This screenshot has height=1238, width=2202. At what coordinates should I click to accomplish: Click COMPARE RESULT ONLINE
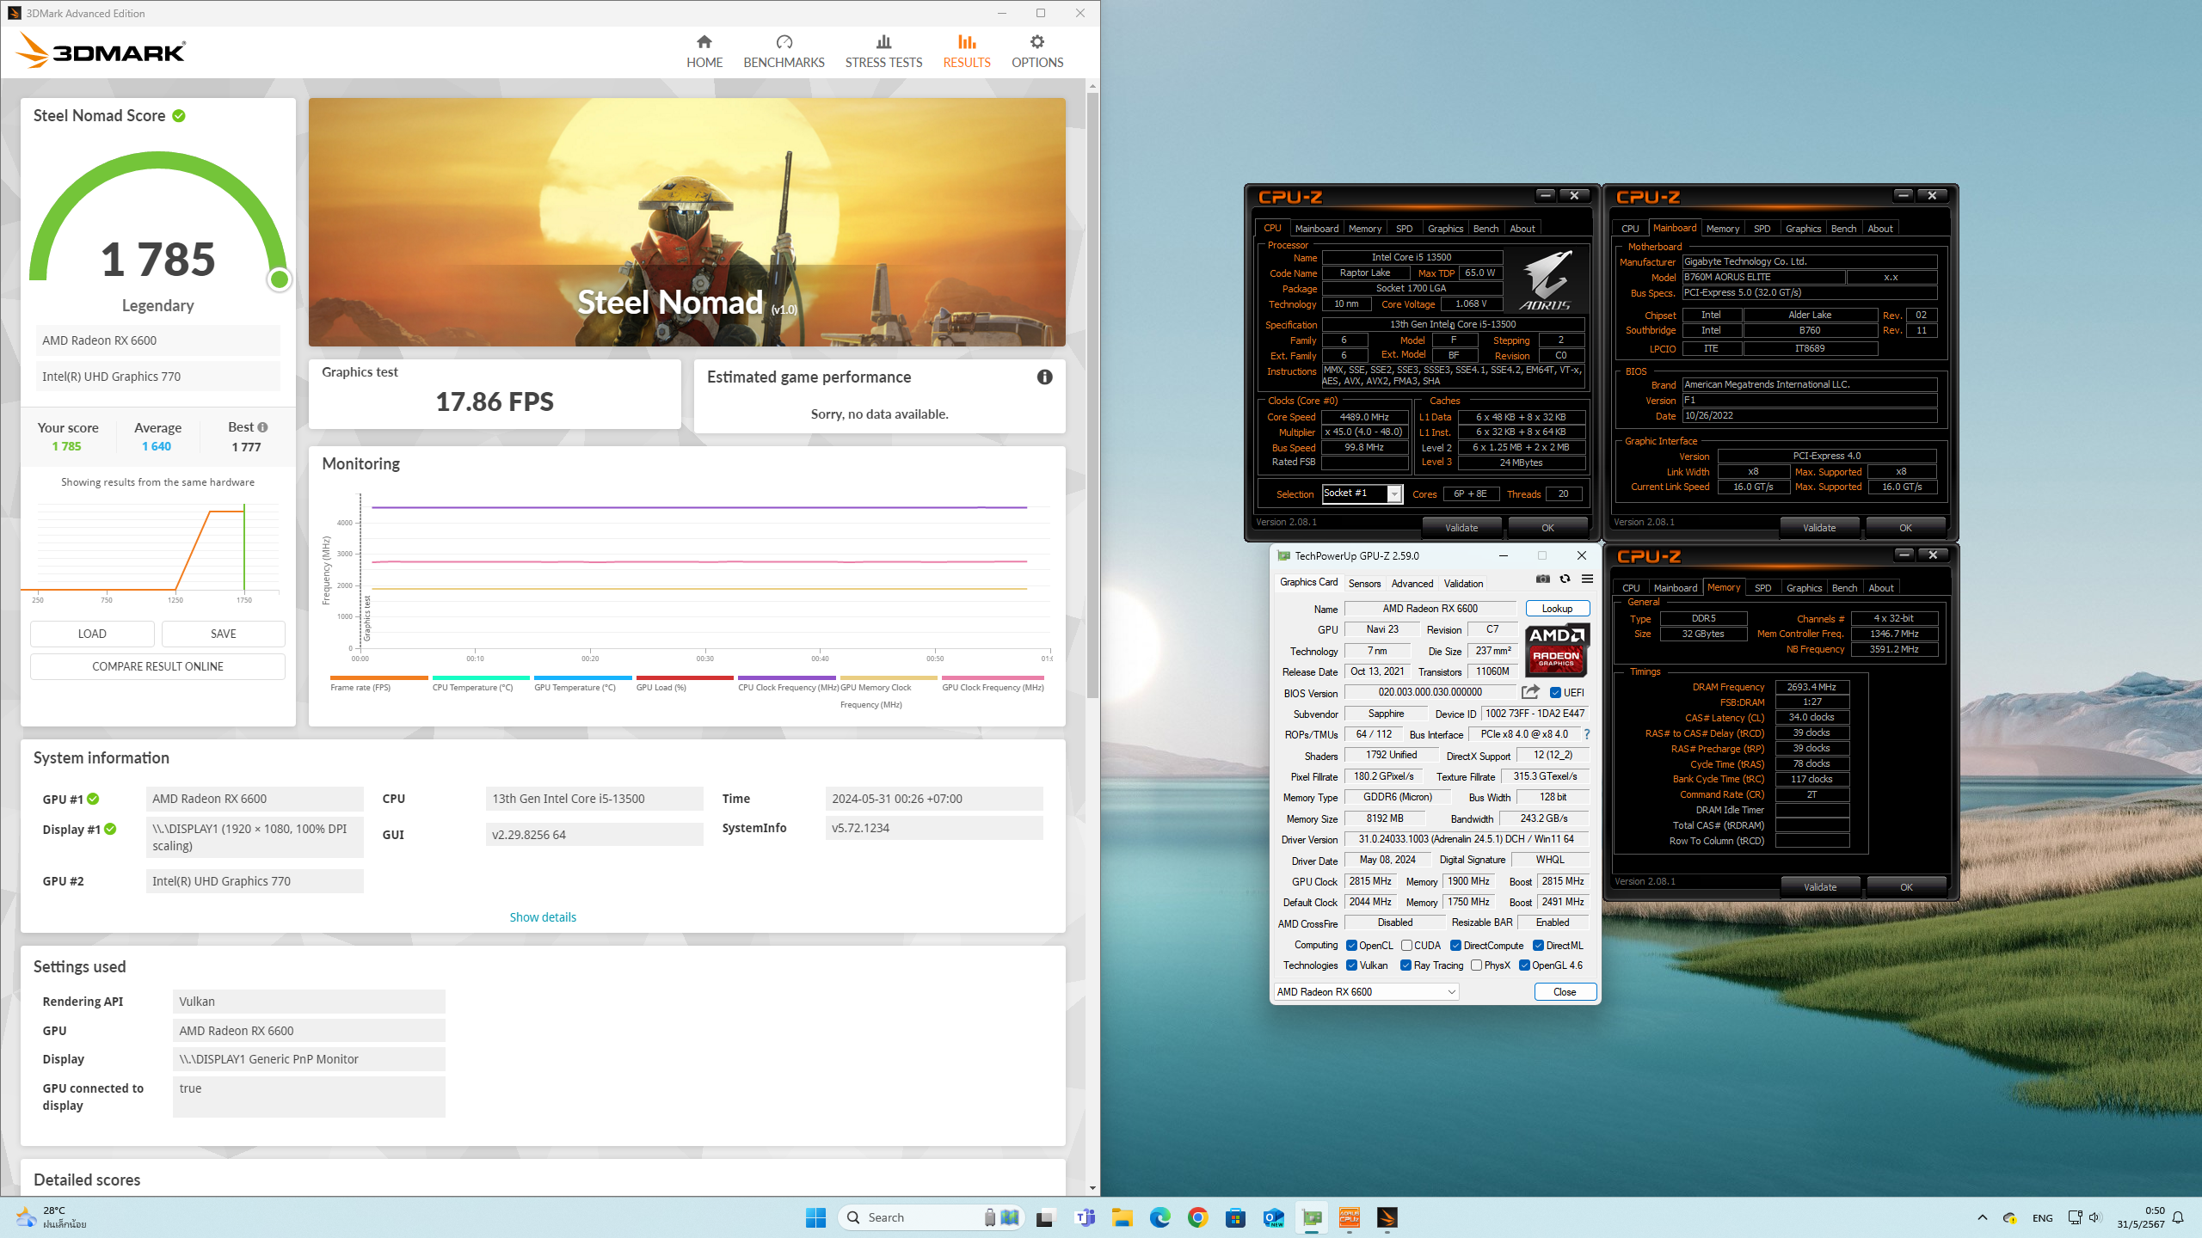point(157,666)
